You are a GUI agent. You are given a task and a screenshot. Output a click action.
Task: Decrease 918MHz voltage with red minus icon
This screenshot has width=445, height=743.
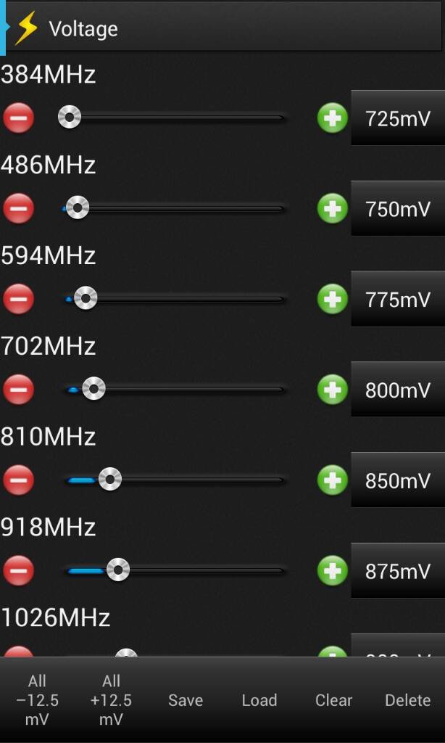(x=18, y=570)
